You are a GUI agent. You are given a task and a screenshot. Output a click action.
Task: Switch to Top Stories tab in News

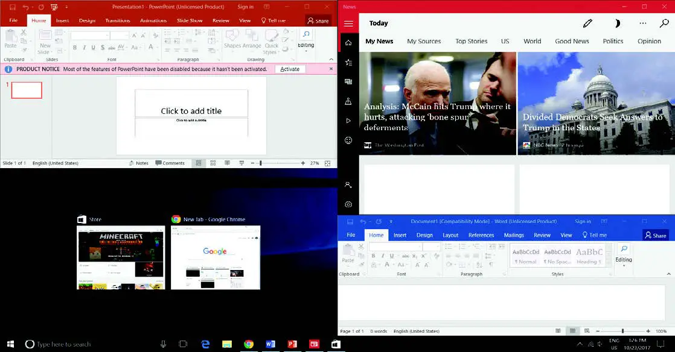[x=472, y=41]
